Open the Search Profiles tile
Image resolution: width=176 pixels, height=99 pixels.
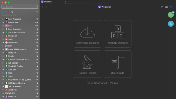tap(87, 64)
